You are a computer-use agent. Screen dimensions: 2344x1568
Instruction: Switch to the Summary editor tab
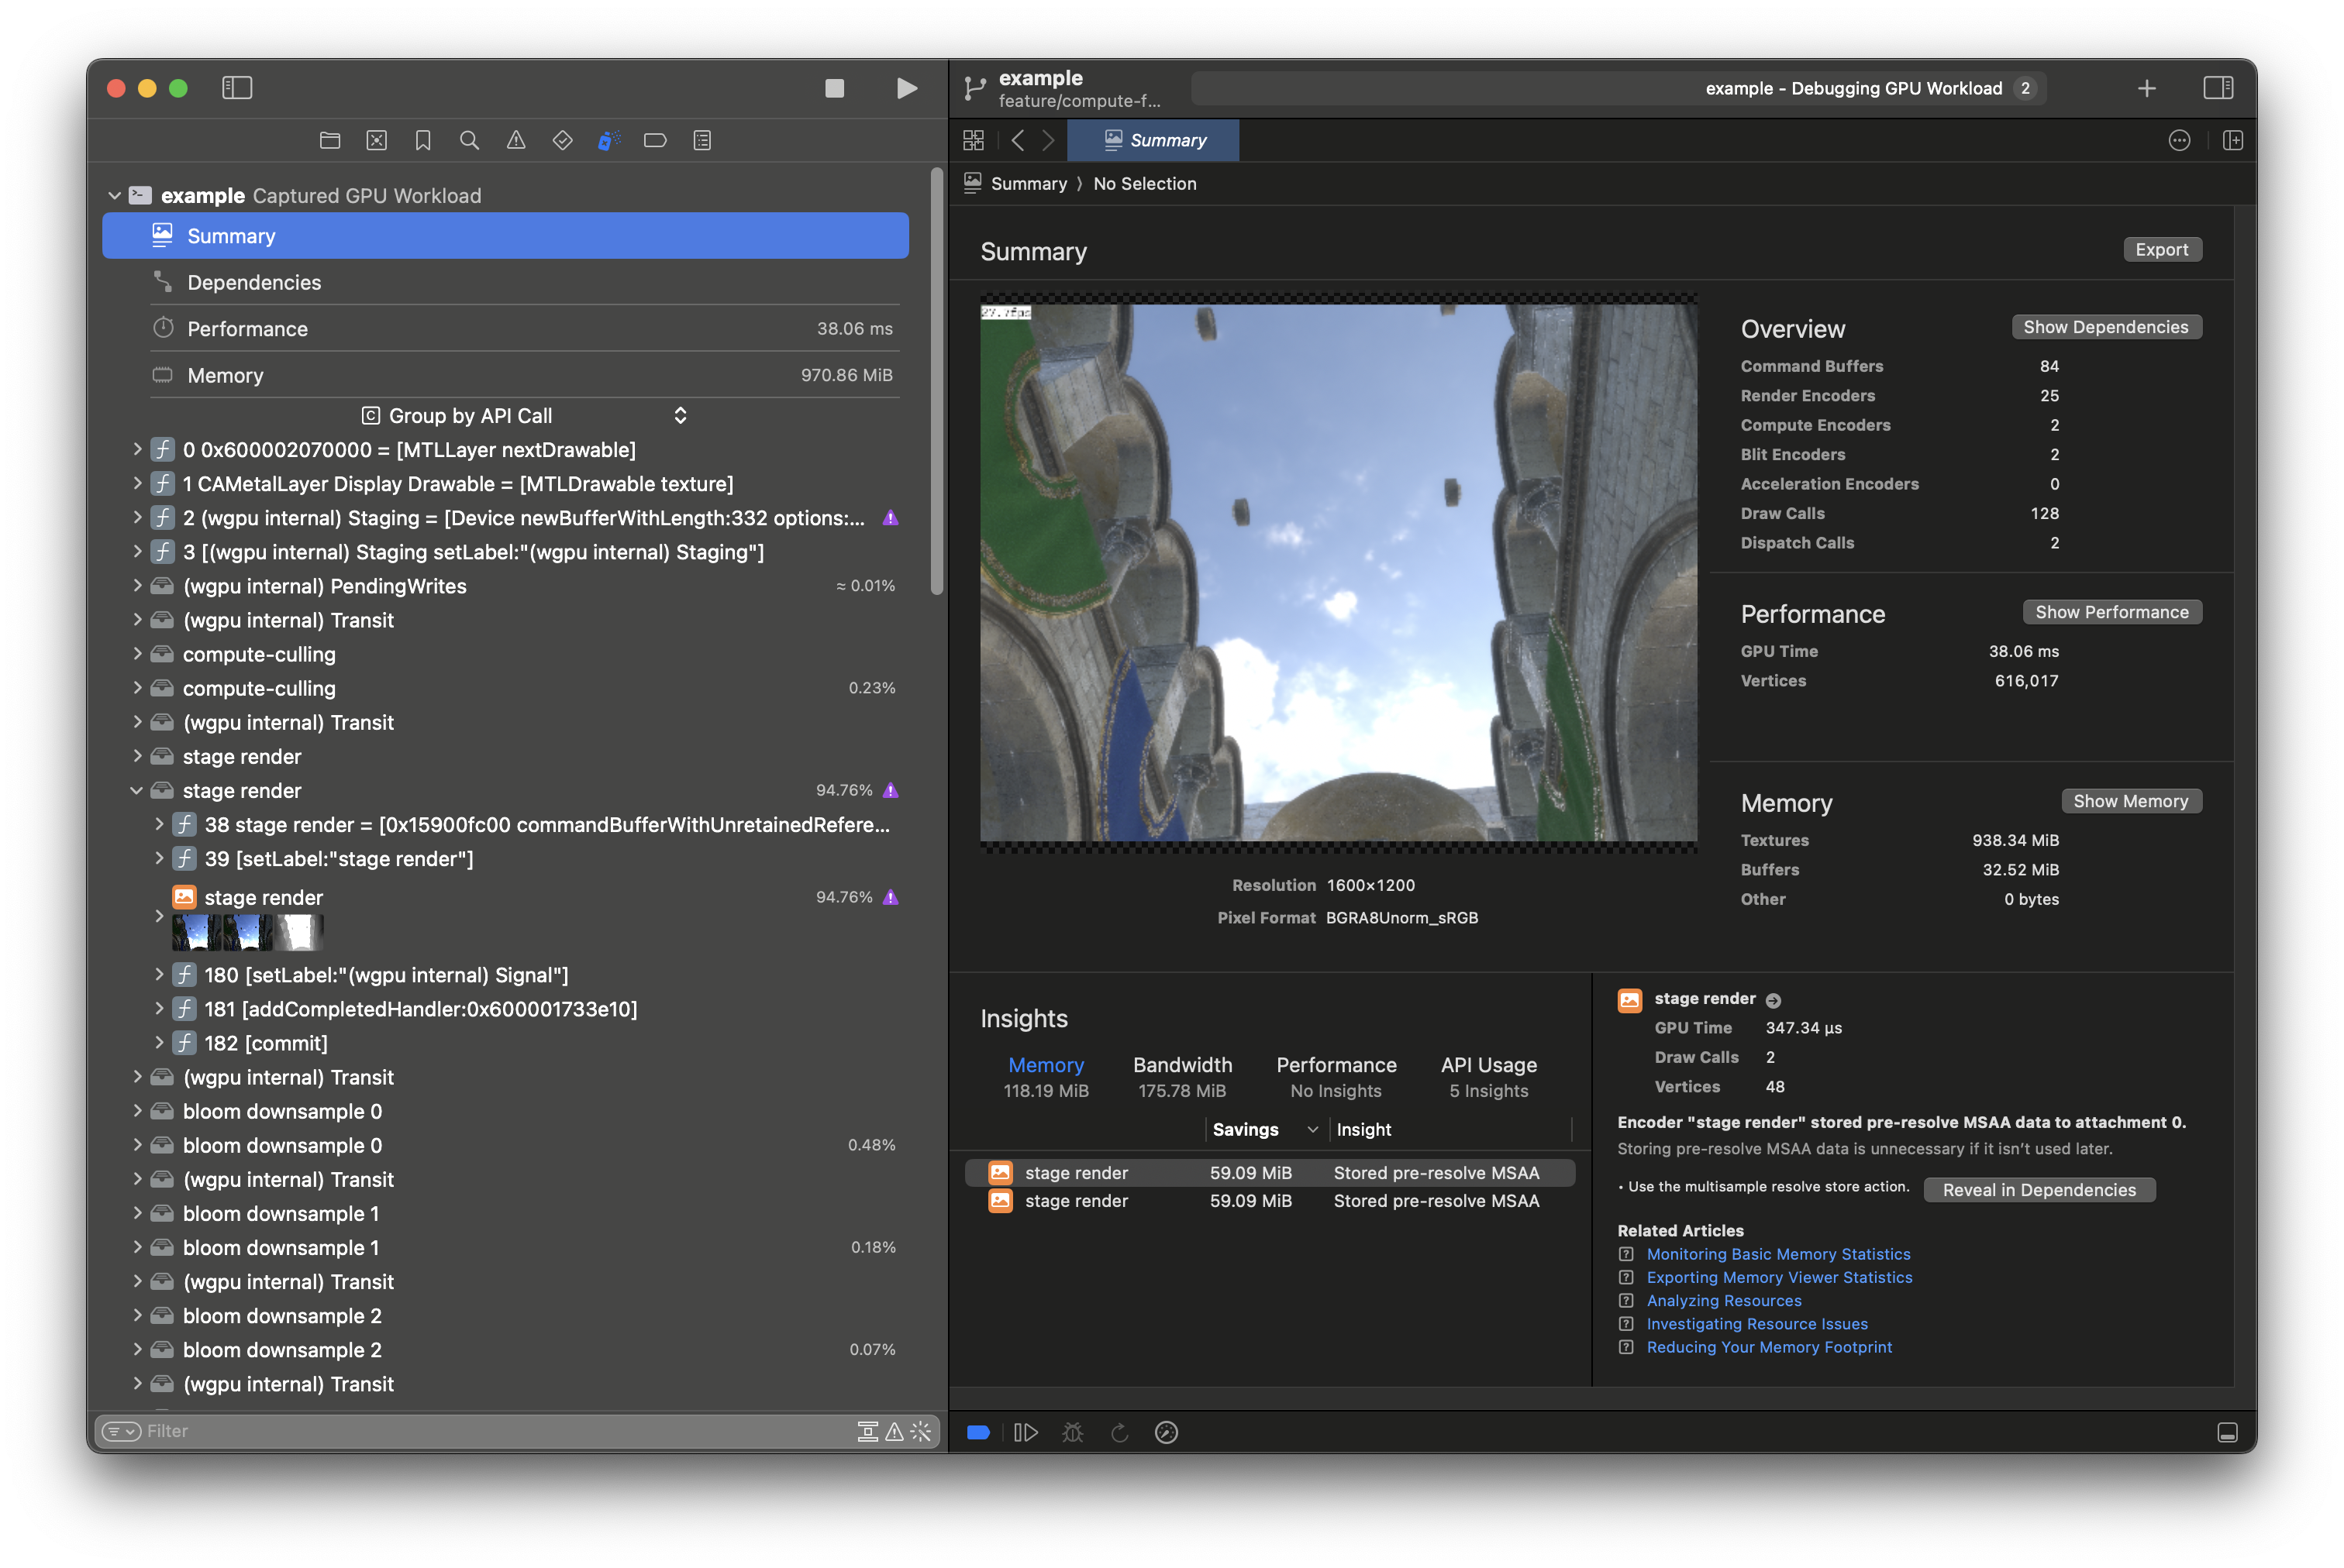pos(1153,140)
